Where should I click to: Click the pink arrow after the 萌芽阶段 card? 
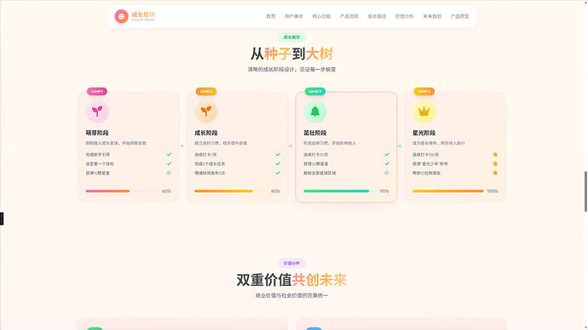(x=182, y=146)
